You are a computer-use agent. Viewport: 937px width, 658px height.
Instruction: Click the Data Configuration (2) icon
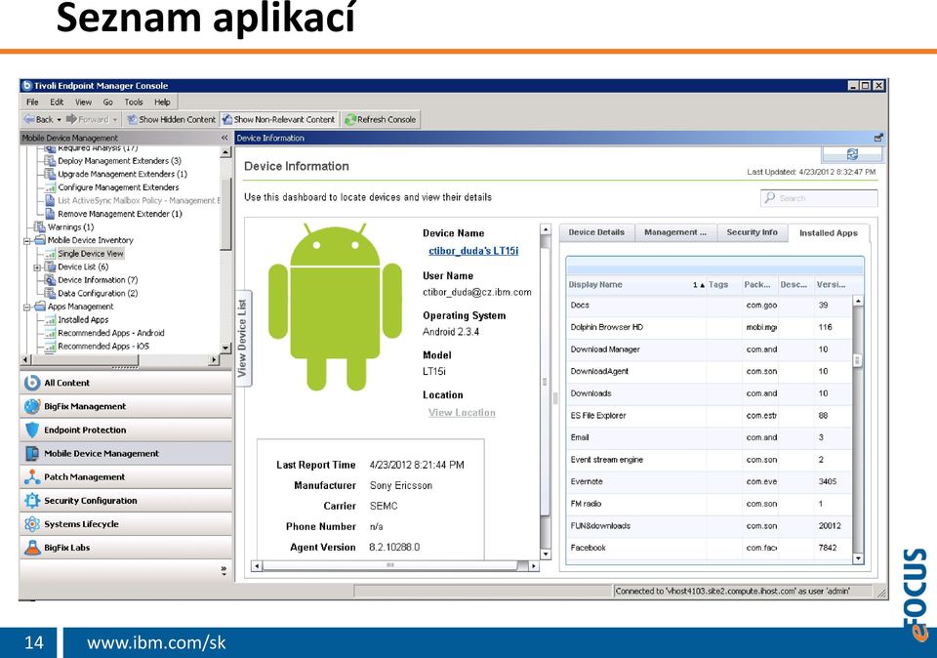(51, 293)
